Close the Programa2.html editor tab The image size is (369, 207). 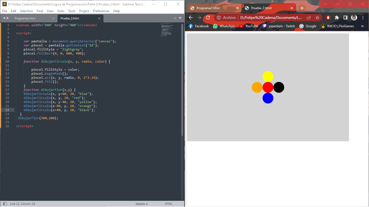pyautogui.click(x=53, y=18)
